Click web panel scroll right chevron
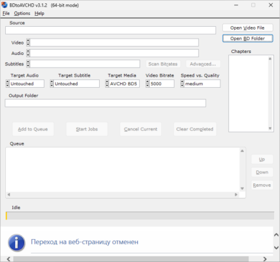 [265, 259]
